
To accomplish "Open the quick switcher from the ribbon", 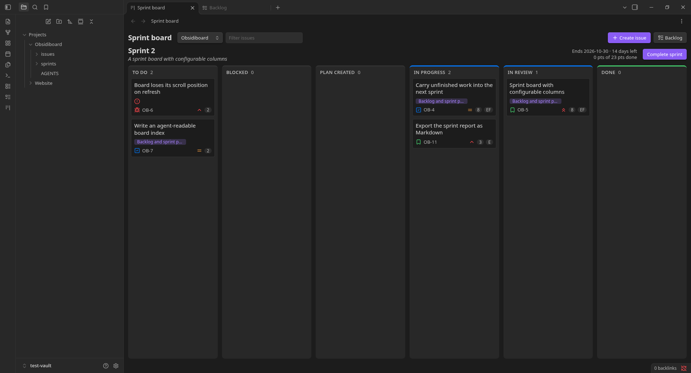I will [x=8, y=22].
